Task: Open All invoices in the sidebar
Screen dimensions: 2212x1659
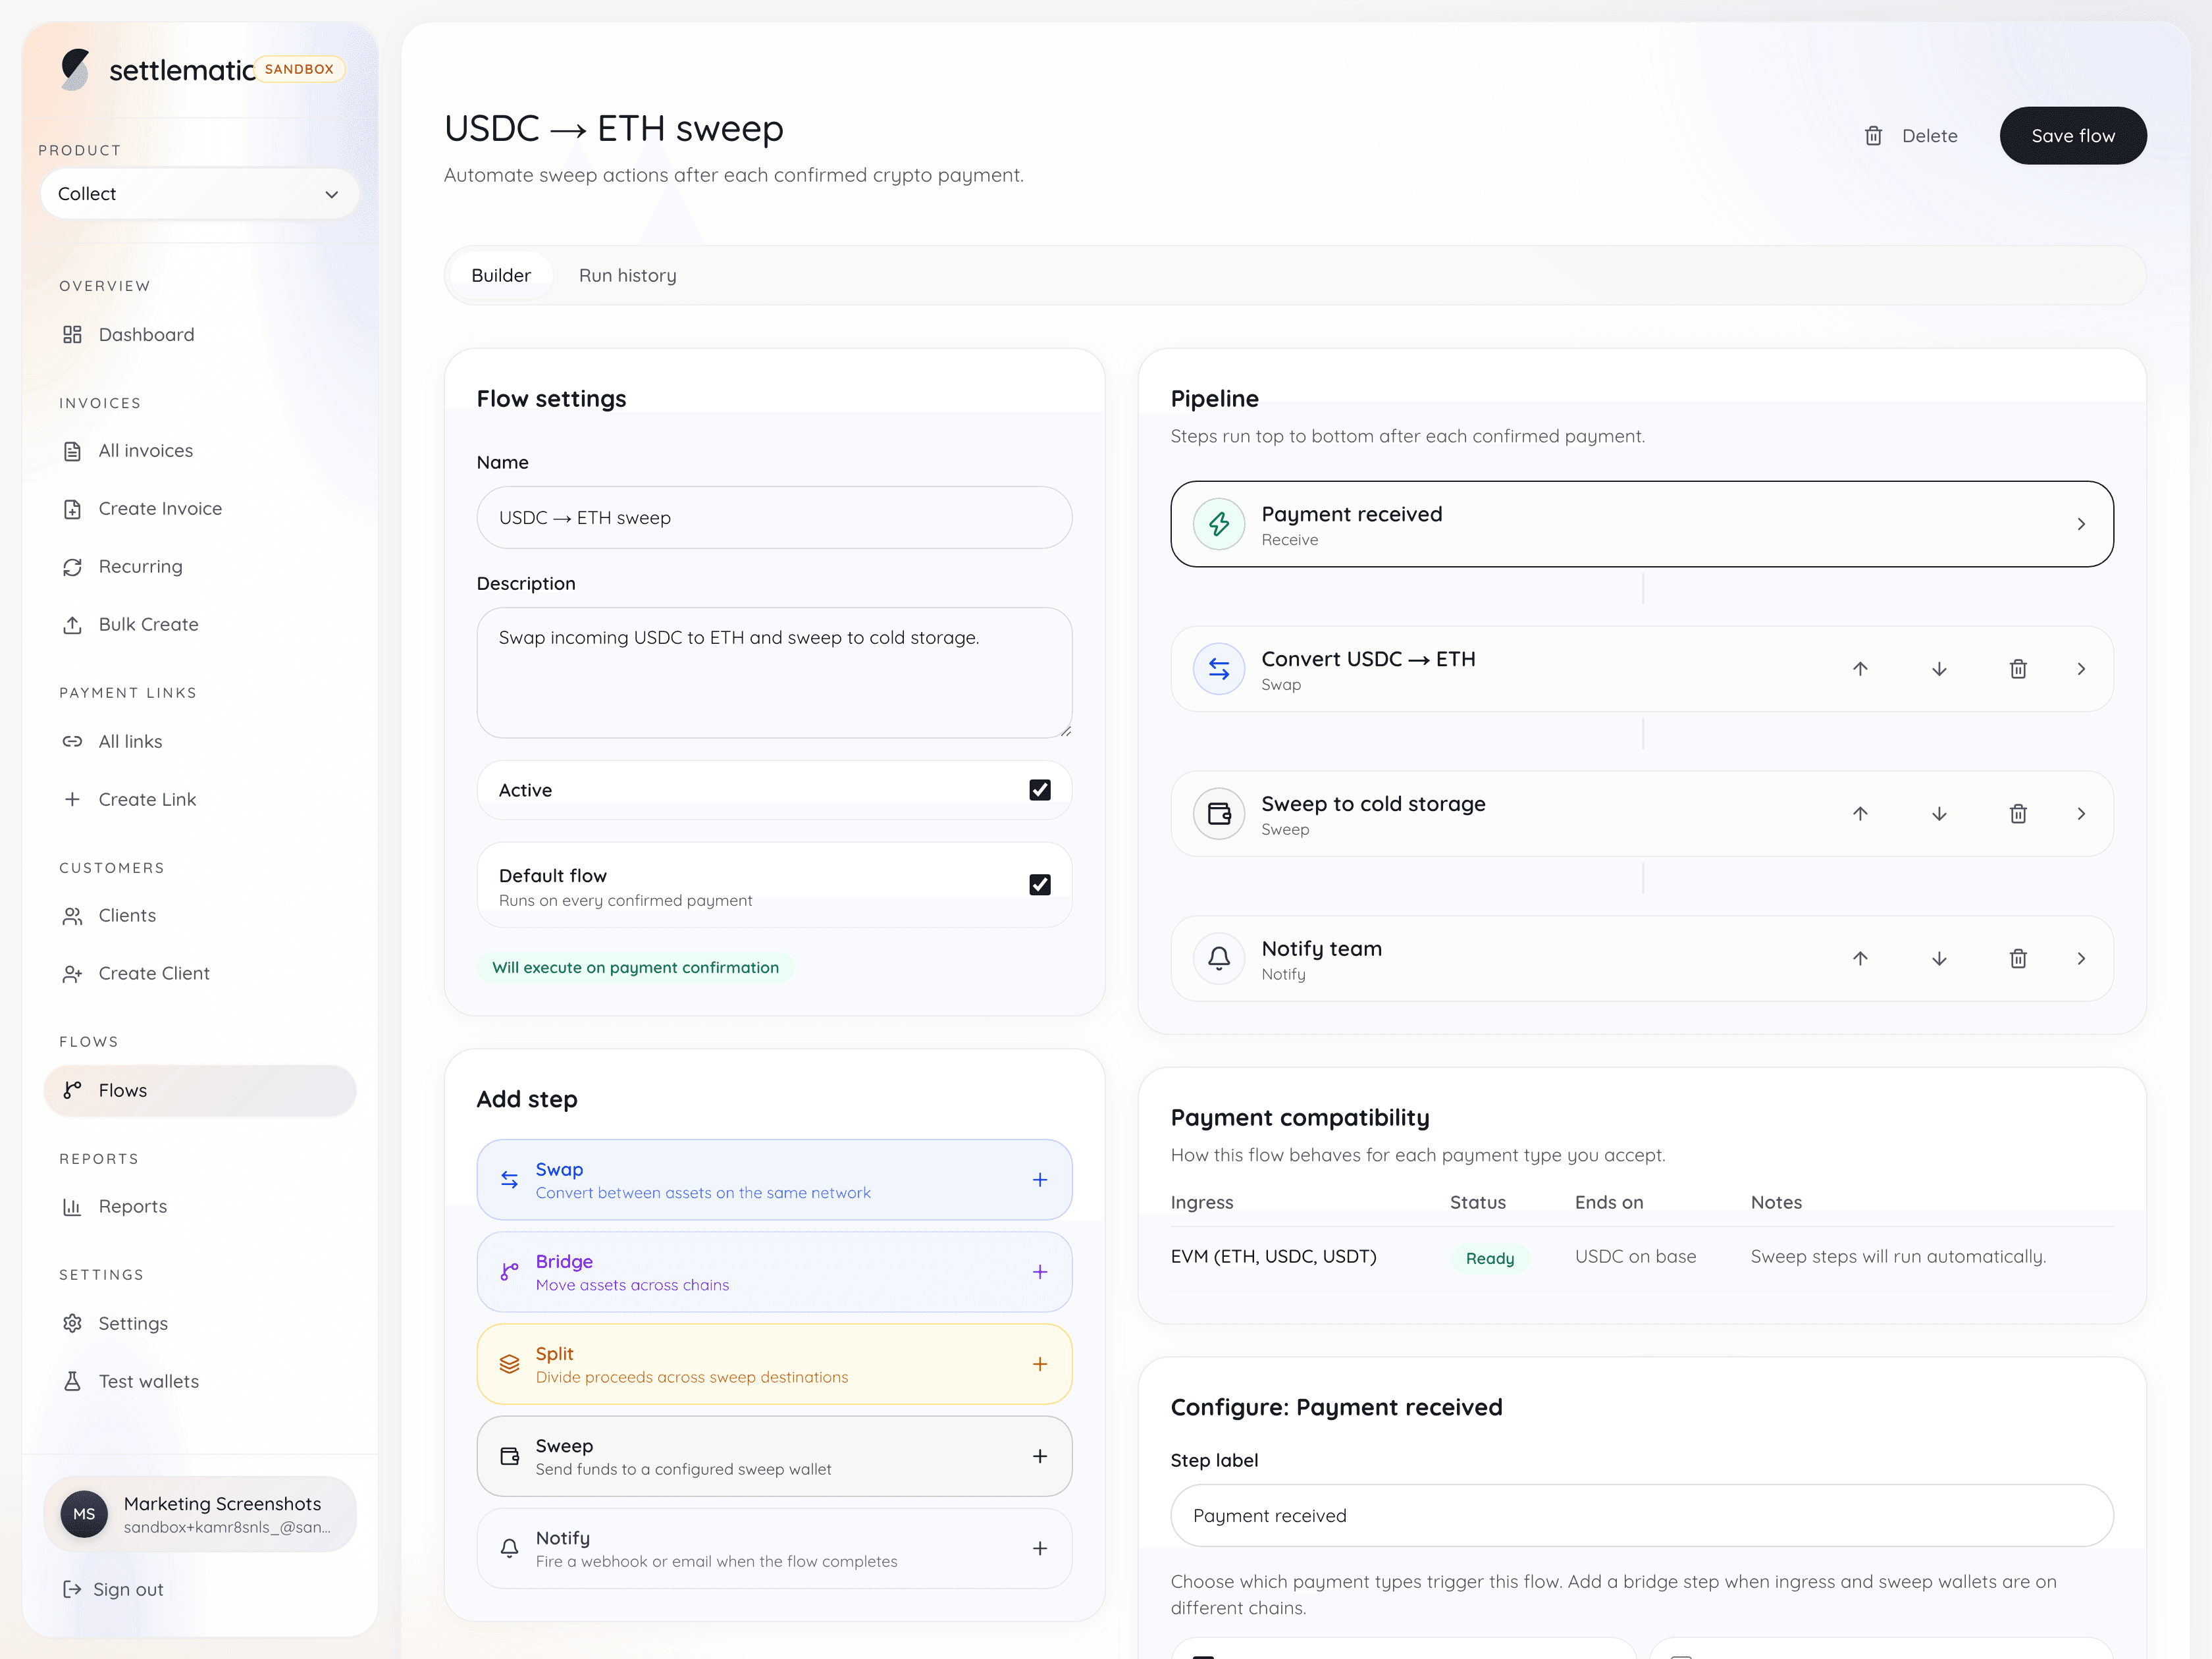Action: (199, 451)
